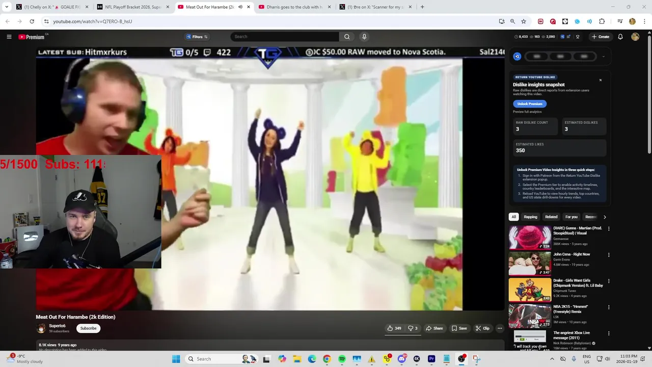Select the All filter chip
This screenshot has height=367, width=652.
[x=513, y=217]
